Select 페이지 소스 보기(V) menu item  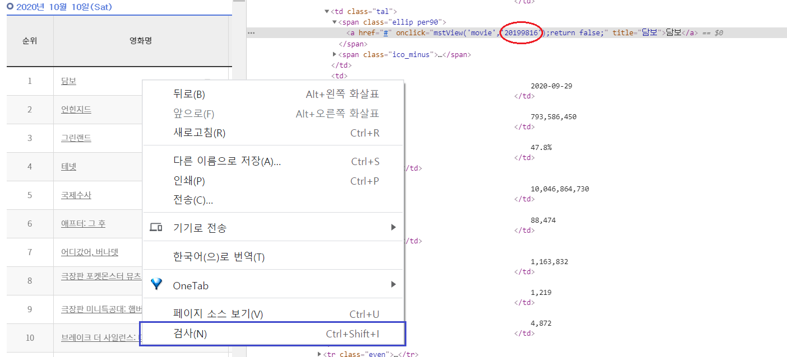(274, 314)
